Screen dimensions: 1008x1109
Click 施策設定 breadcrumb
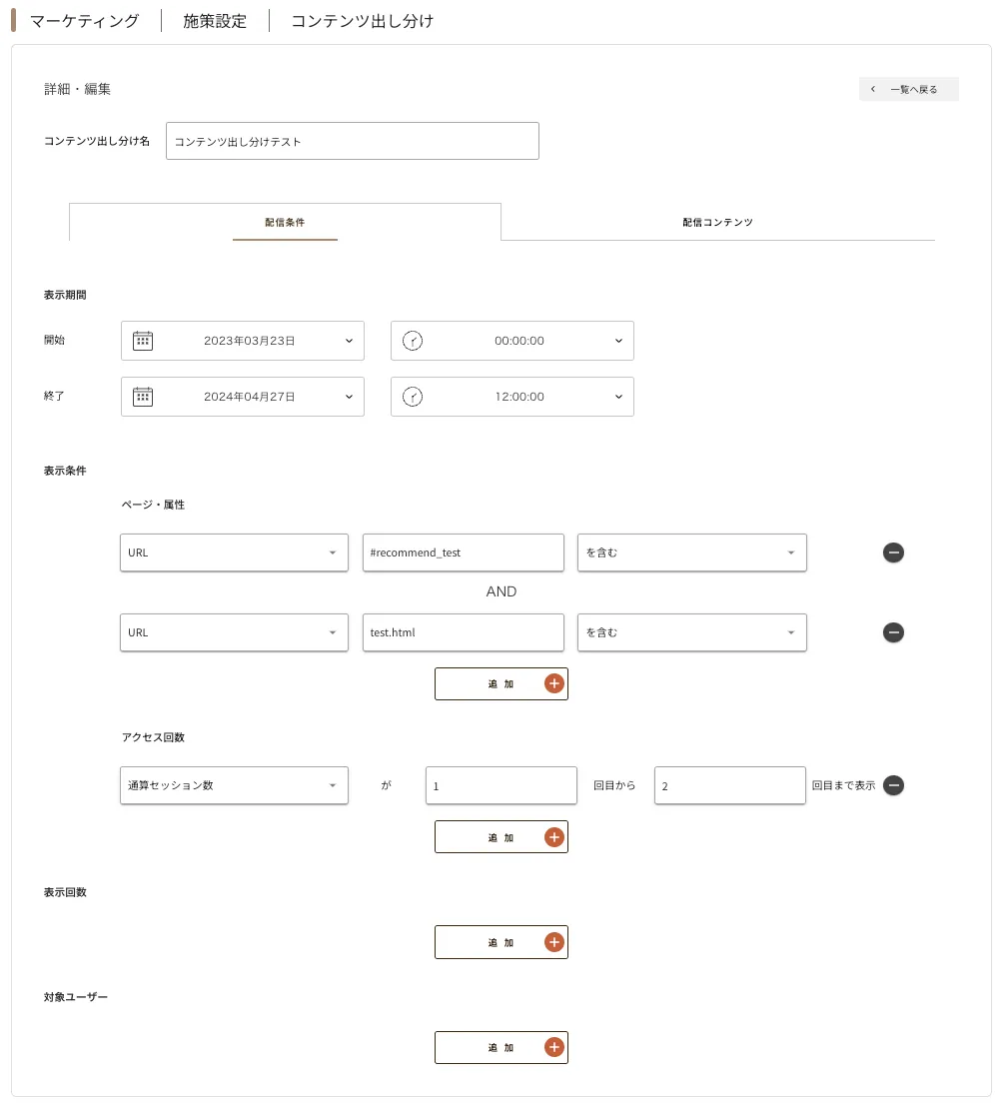[215, 21]
